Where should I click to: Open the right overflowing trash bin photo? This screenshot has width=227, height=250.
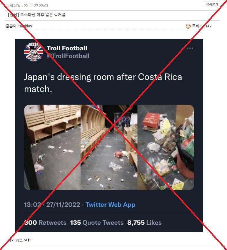[166, 147]
